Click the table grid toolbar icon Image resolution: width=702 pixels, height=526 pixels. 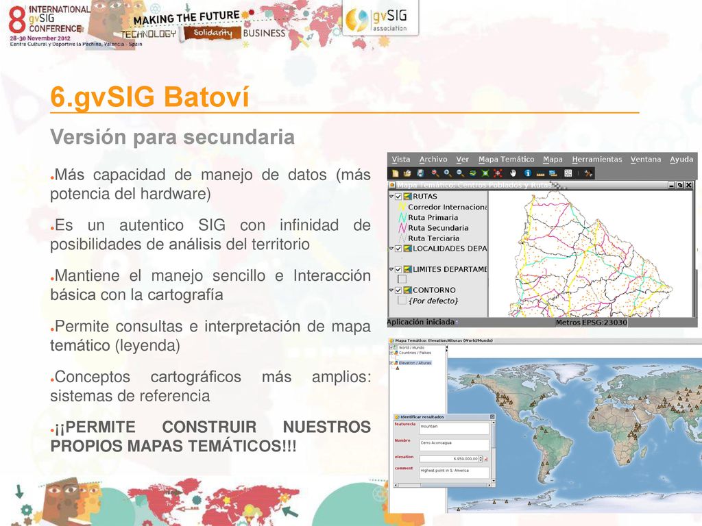pyautogui.click(x=568, y=173)
